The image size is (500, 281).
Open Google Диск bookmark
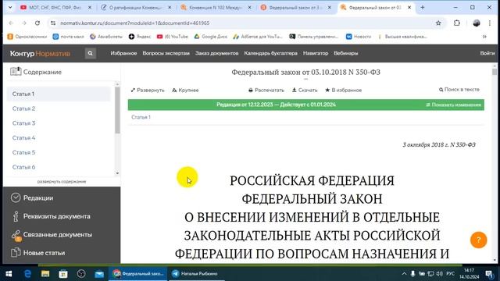[210, 37]
